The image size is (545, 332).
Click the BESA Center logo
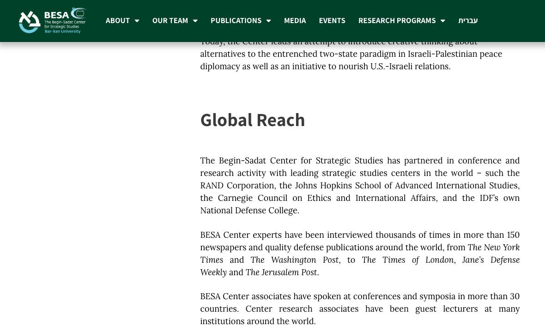click(52, 20)
